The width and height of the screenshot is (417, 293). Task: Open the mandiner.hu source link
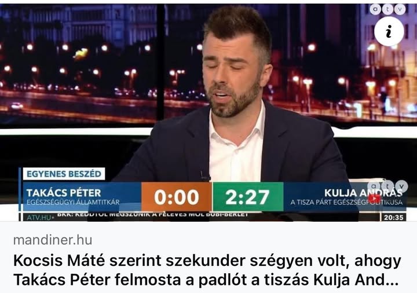pos(53,240)
